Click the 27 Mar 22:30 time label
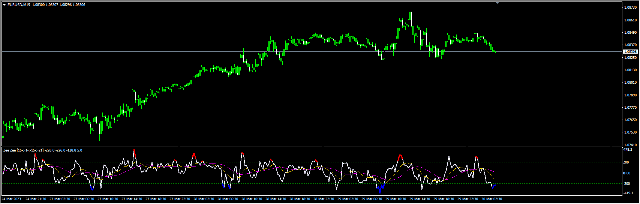This screenshot has height=204, width=640. (x=180, y=199)
